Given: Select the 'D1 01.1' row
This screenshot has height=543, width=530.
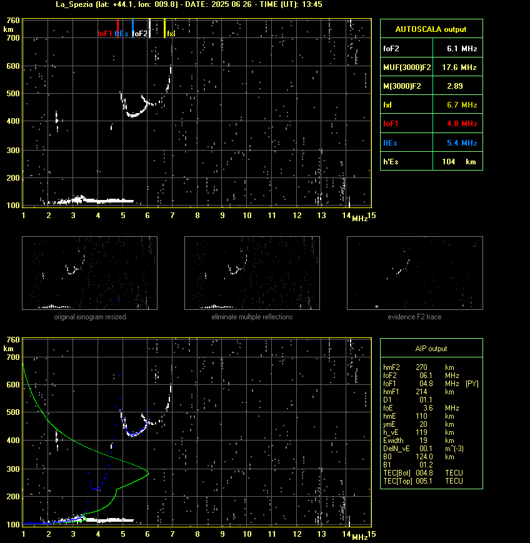Looking at the screenshot, I should 407,400.
